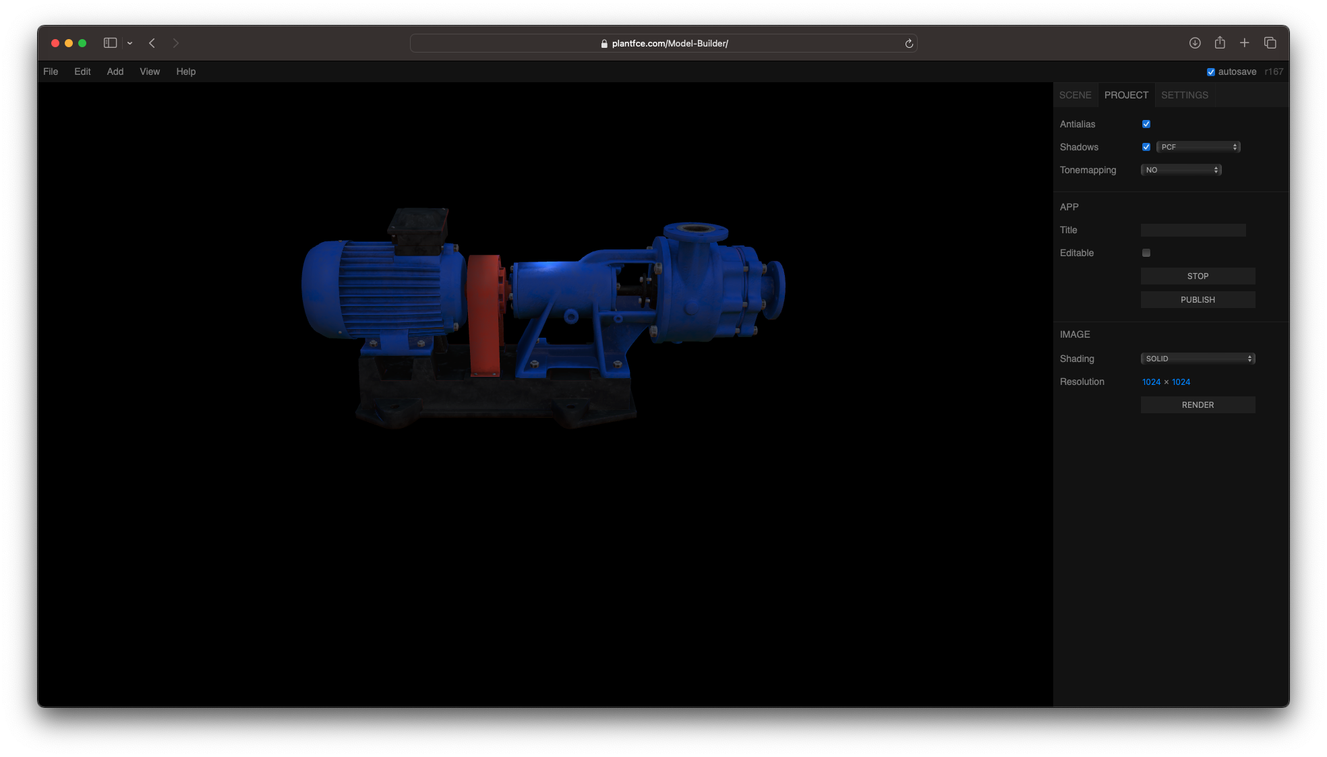Toggle the Shadows checkbox
The height and width of the screenshot is (757, 1327).
[x=1146, y=147]
